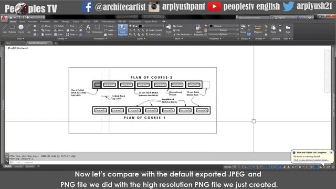Click the Trim tool

pyautogui.click(x=70, y=26)
